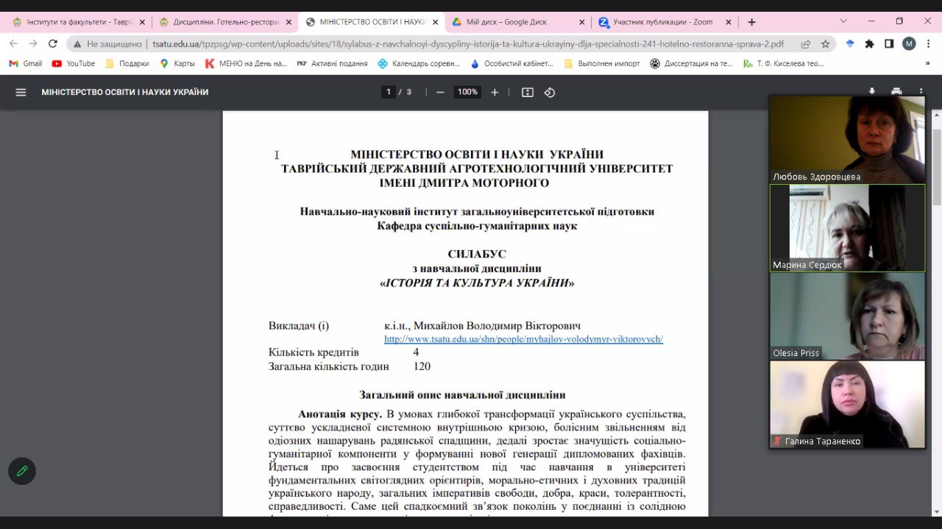Open Особистий кабінет bookmark
Screen dimensions: 942x529
coord(511,63)
